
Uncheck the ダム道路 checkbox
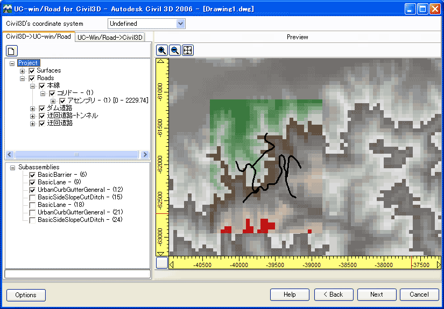pyautogui.click(x=42, y=108)
